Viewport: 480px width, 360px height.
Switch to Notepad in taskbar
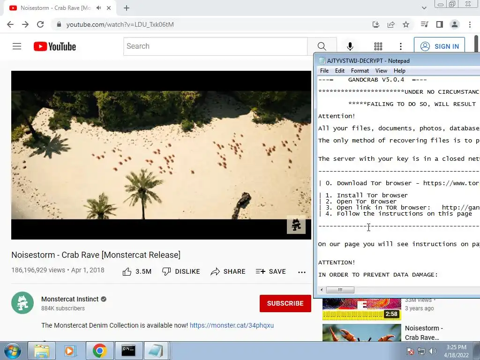156,351
